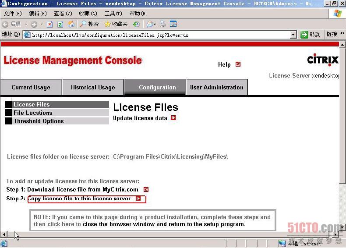The width and height of the screenshot is (346, 248).
Task: Click close the browser window and return link
Action: click(x=164, y=224)
